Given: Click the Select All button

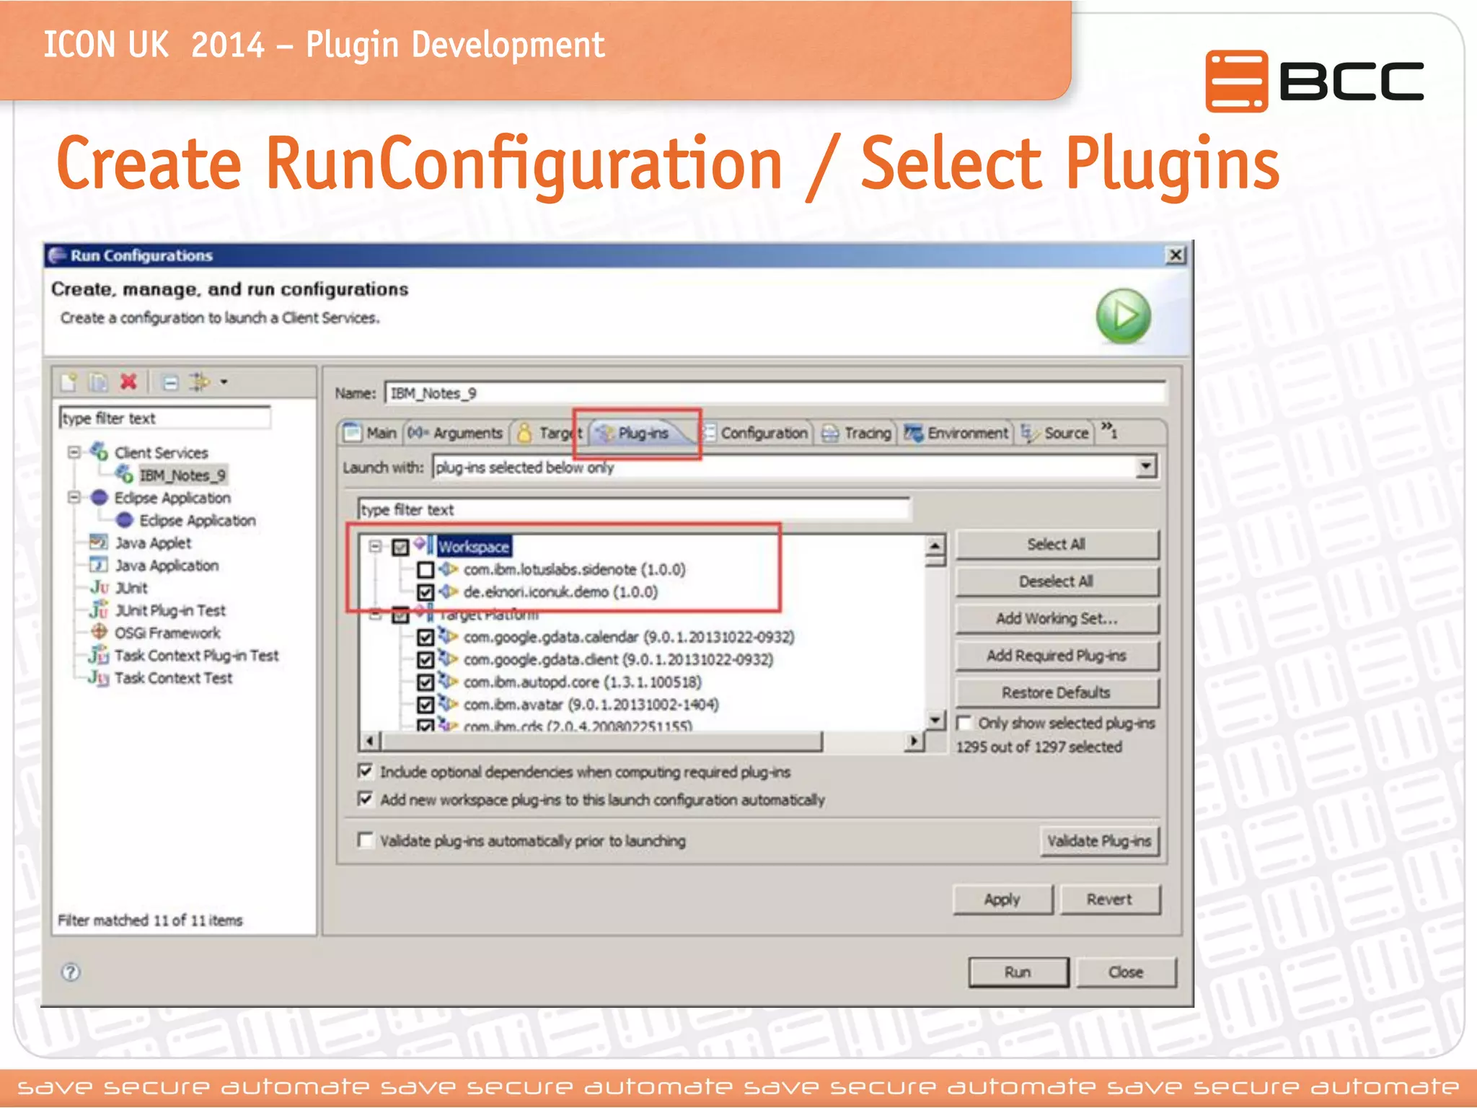Looking at the screenshot, I should point(1057,545).
